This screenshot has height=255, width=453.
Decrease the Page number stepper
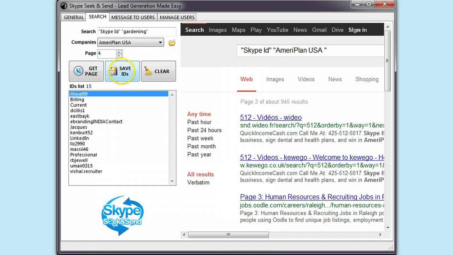click(119, 56)
